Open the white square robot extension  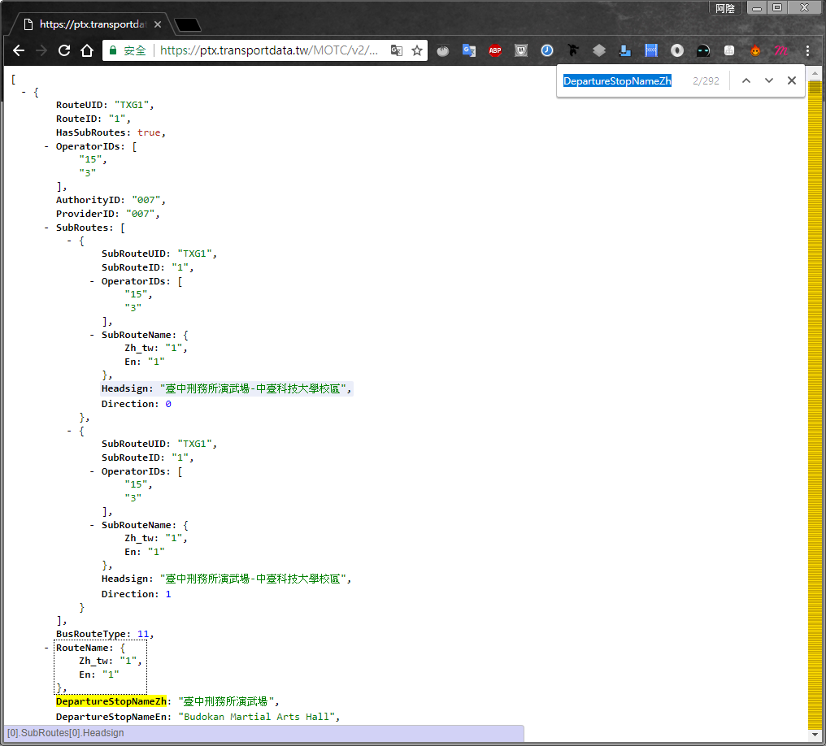coord(729,50)
